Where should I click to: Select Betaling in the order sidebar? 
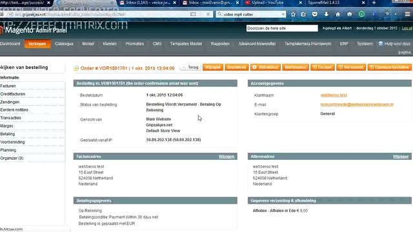[32, 134]
